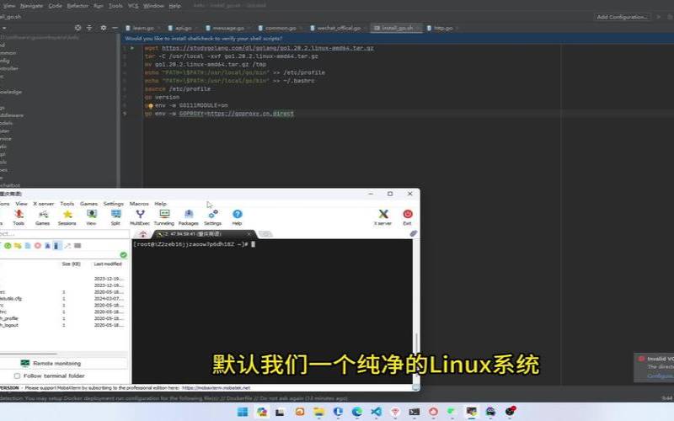Open the Code menu in the IDE

(55, 6)
